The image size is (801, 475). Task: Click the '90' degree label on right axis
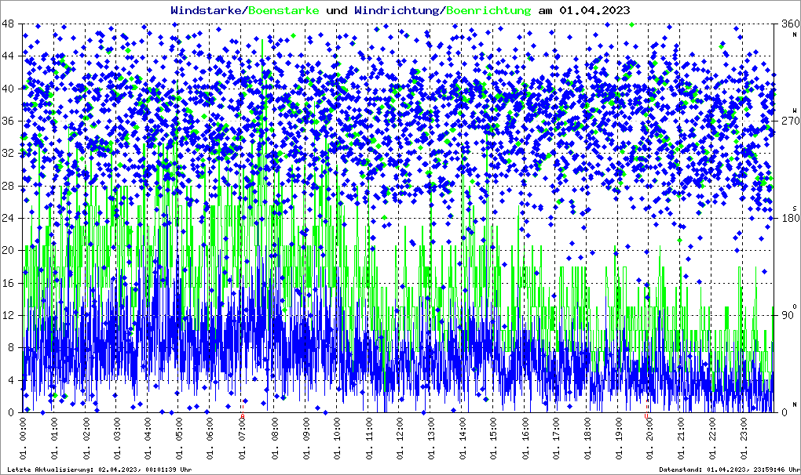[788, 315]
